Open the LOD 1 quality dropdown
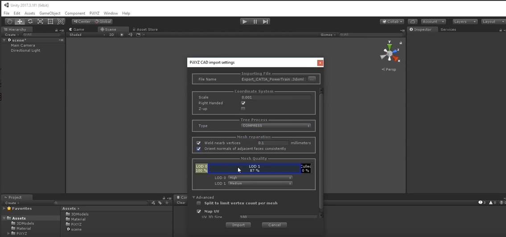The height and width of the screenshot is (237, 506). pyautogui.click(x=260, y=184)
